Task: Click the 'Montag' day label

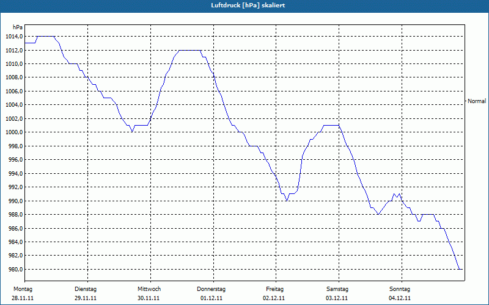Action: 23,289
